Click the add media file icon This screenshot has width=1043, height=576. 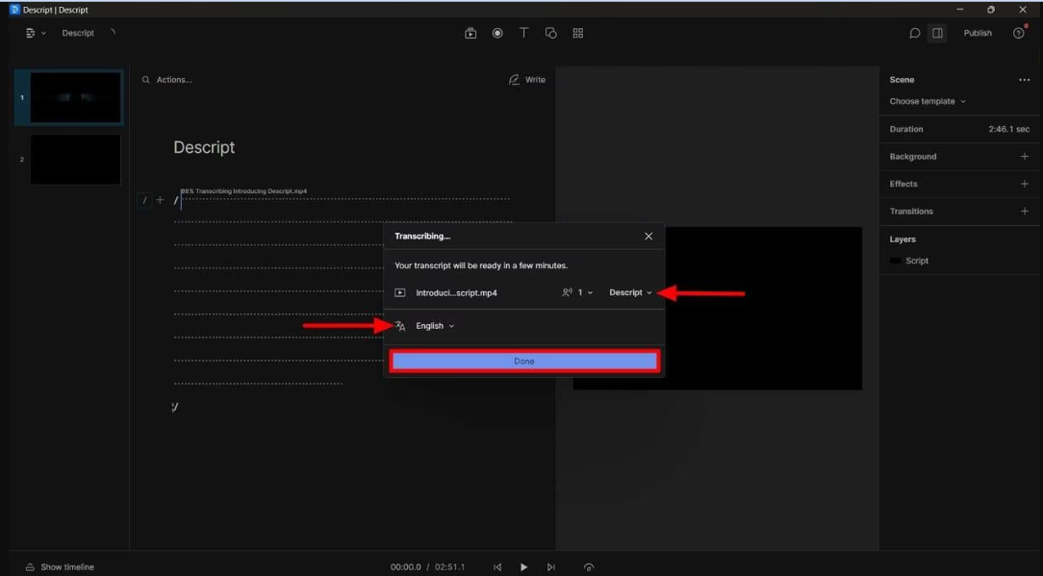(x=471, y=34)
